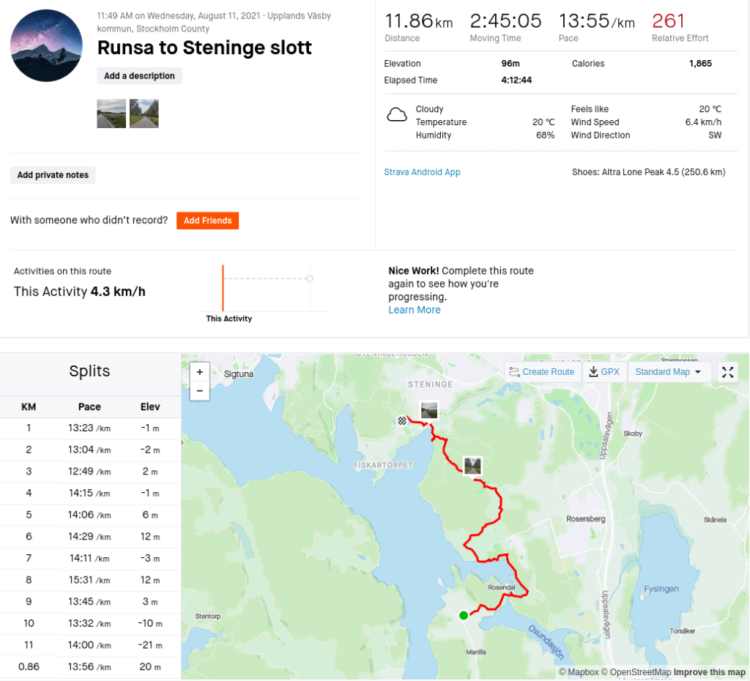Click the green start point marker
This screenshot has height=681, width=750.
464,615
